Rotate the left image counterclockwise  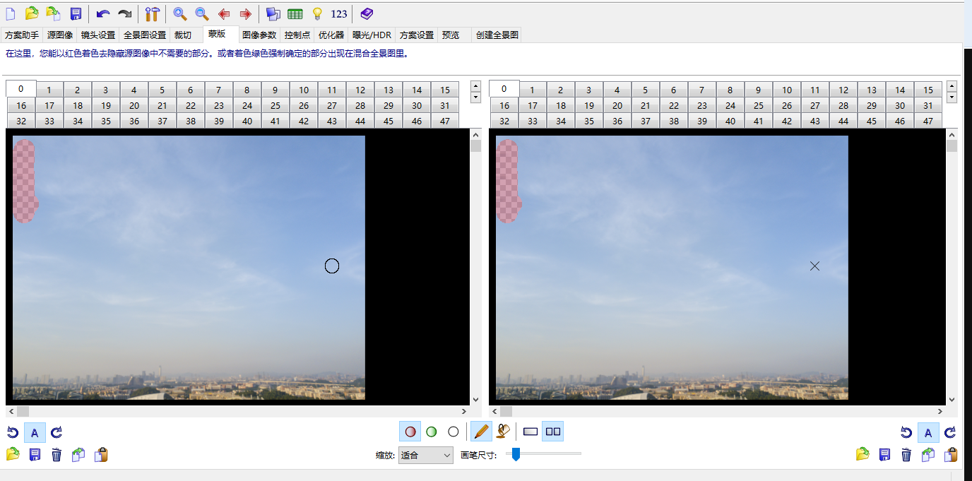tap(13, 432)
